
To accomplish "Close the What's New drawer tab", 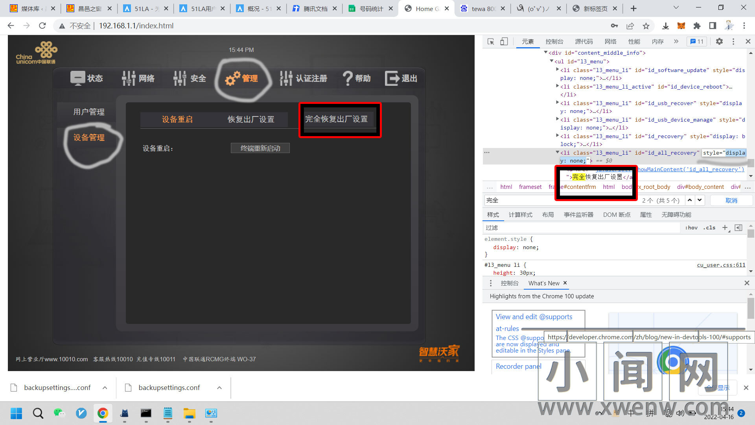I will point(565,283).
